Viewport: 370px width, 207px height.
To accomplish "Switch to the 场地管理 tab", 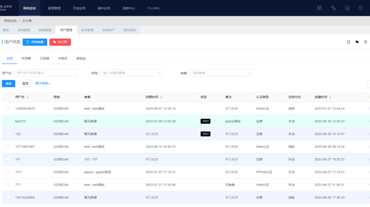I will pos(24,30).
